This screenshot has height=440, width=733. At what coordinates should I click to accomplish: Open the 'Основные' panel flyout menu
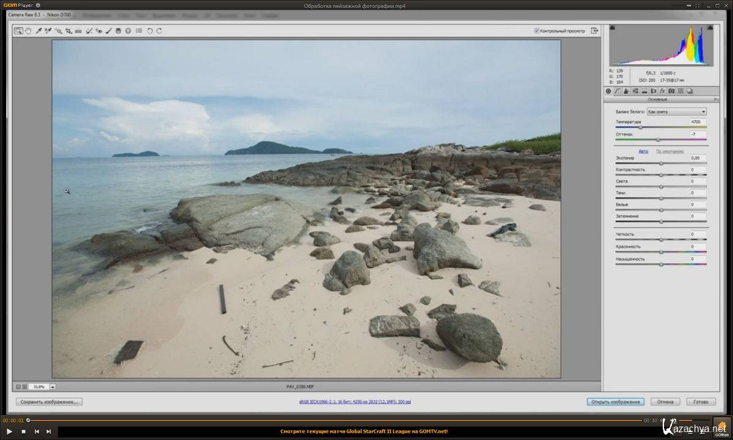click(715, 99)
